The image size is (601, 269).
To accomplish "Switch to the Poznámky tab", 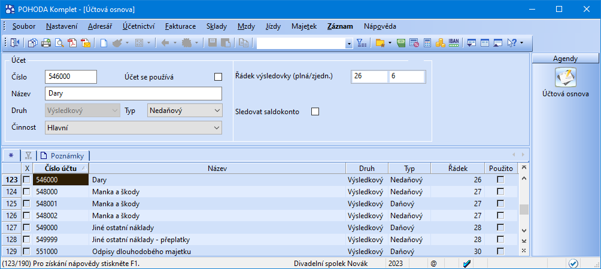I will (63, 156).
